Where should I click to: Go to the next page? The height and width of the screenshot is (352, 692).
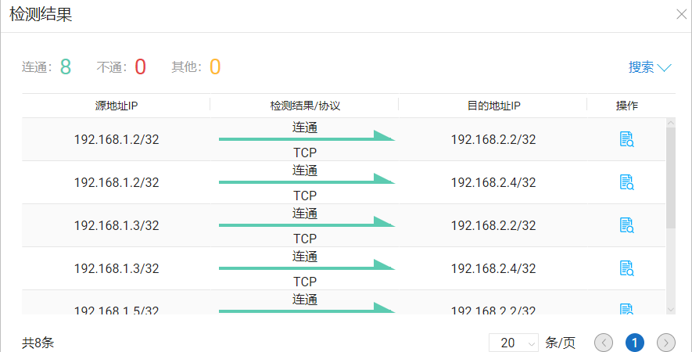[x=666, y=343]
